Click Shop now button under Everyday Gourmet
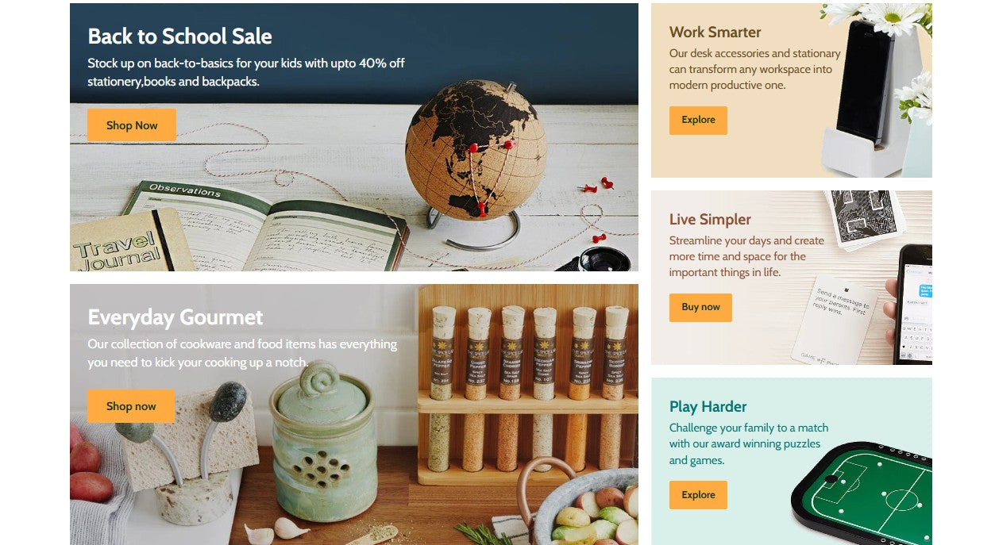 pyautogui.click(x=131, y=406)
